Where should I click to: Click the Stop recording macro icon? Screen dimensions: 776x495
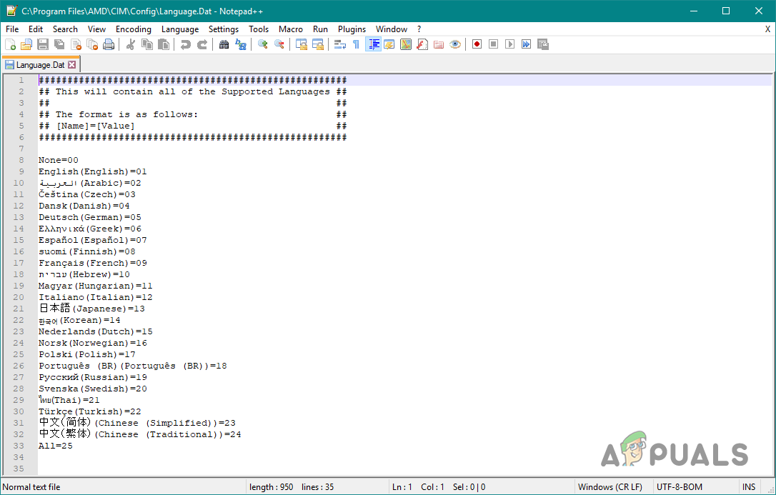tap(494, 44)
